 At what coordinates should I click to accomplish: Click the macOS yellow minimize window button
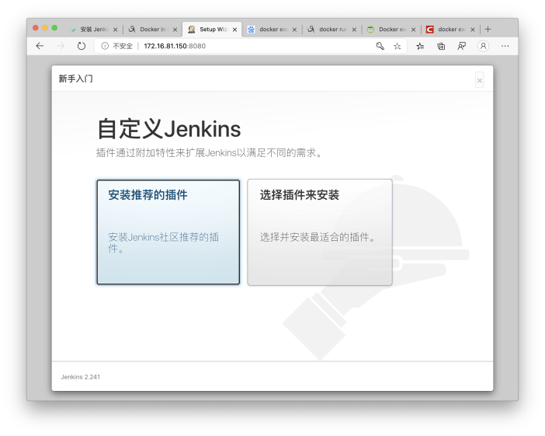pos(45,28)
